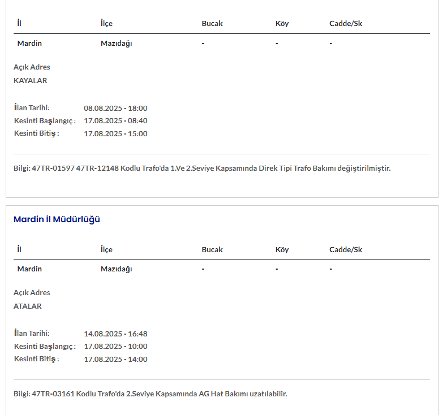Click Mardin province cell in the ATALAR card
447x415 pixels.
[x=29, y=269]
